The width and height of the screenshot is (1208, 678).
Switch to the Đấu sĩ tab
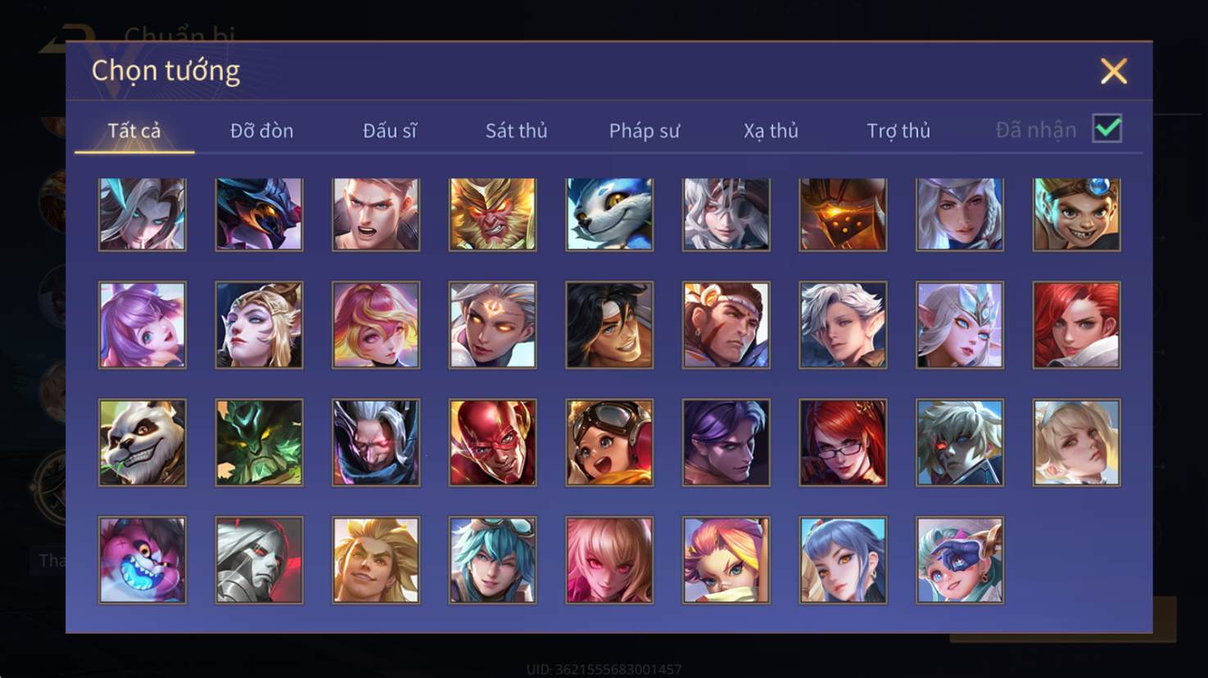click(x=390, y=131)
